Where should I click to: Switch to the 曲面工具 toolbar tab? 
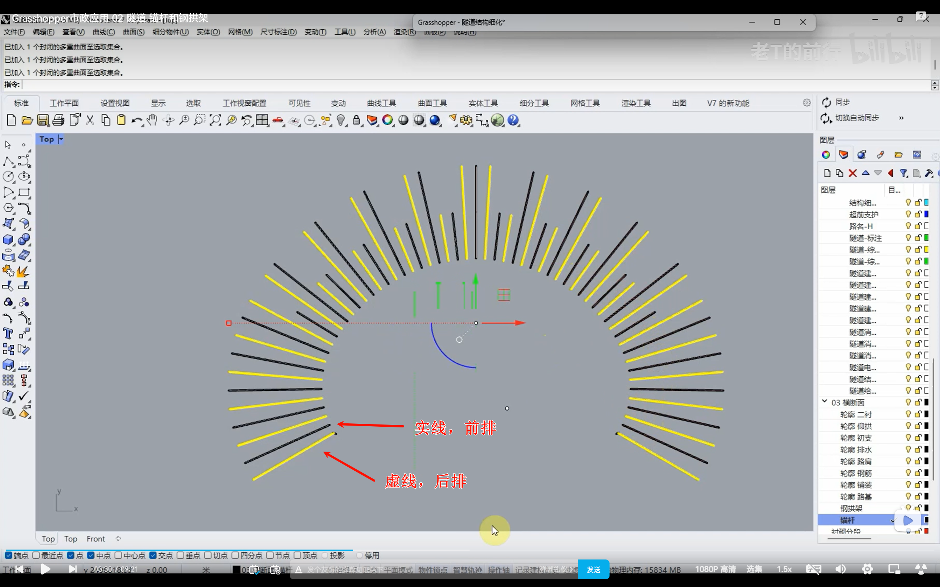pos(432,103)
